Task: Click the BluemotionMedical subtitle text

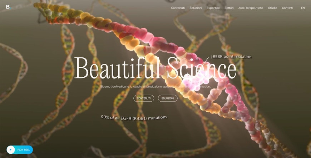Action: 155,87
